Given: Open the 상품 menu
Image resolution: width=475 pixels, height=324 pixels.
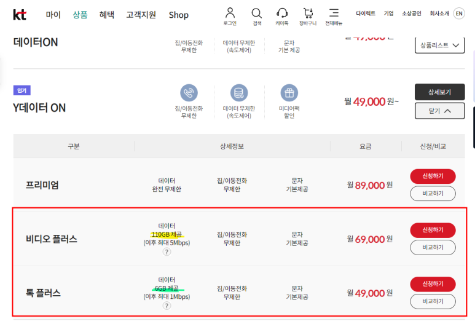Looking at the screenshot, I should (80, 15).
